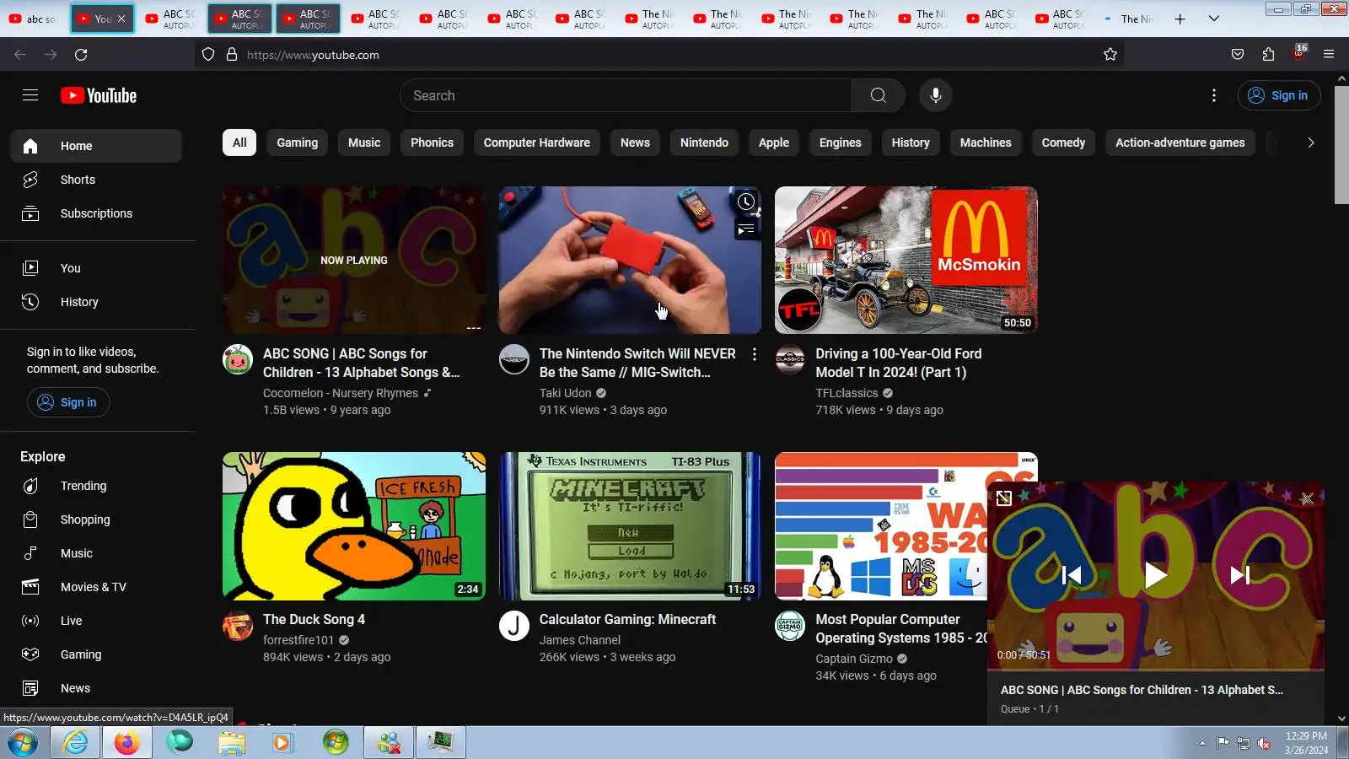Toggle the muted system volume icon

pyautogui.click(x=1264, y=743)
